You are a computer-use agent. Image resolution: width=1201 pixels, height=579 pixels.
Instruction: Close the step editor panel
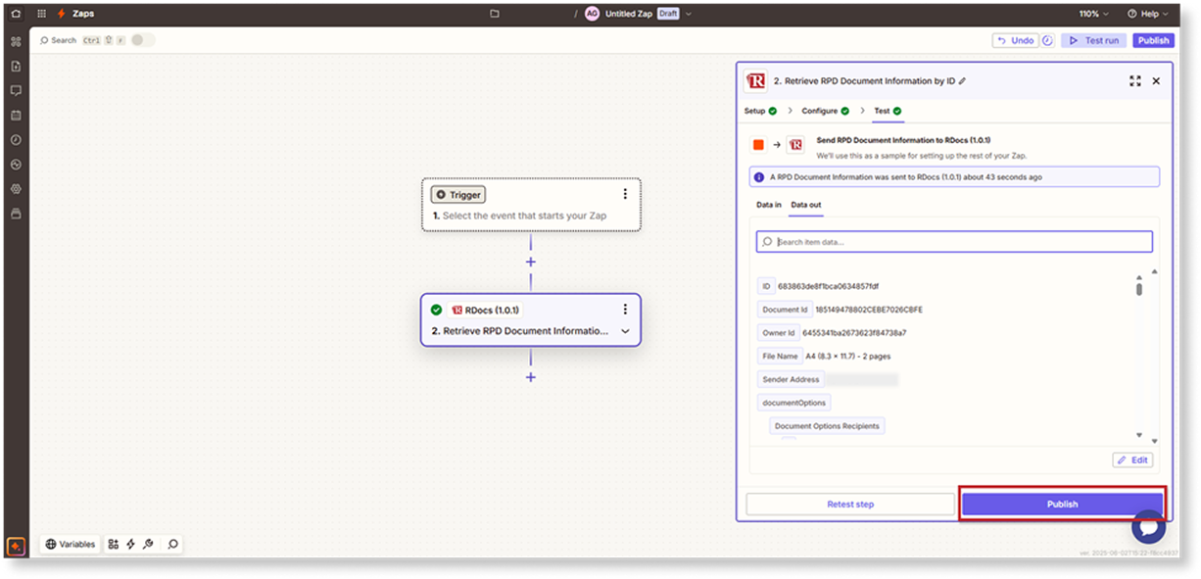coord(1156,81)
